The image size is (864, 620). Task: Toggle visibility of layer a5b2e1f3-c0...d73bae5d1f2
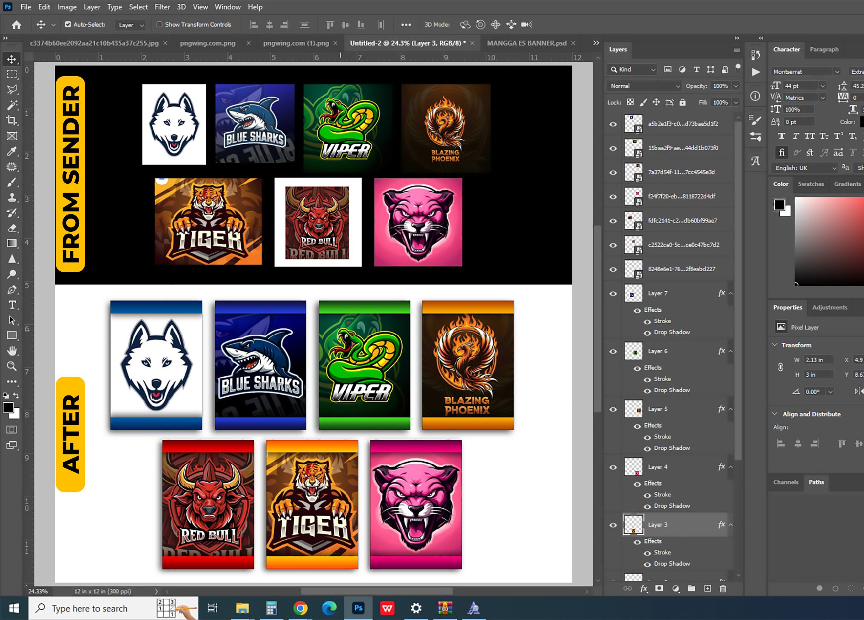coord(613,124)
